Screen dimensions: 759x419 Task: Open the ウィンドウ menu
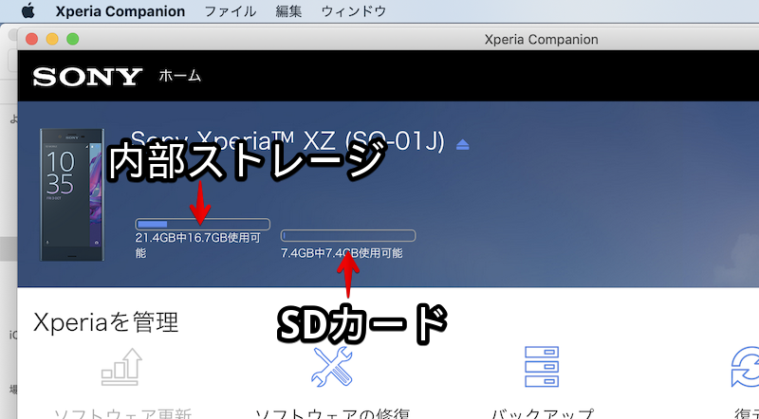(354, 11)
